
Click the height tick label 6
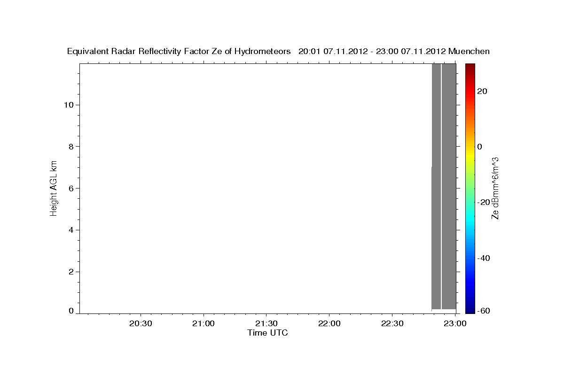tap(71, 188)
